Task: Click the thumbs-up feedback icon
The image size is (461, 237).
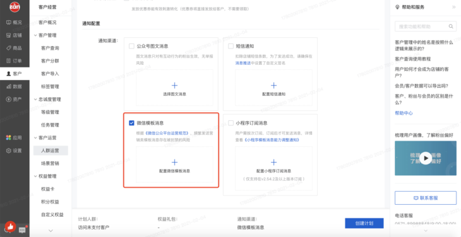Action: [x=10, y=226]
